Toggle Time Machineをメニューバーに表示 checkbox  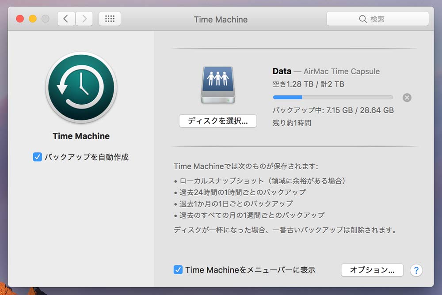click(178, 270)
